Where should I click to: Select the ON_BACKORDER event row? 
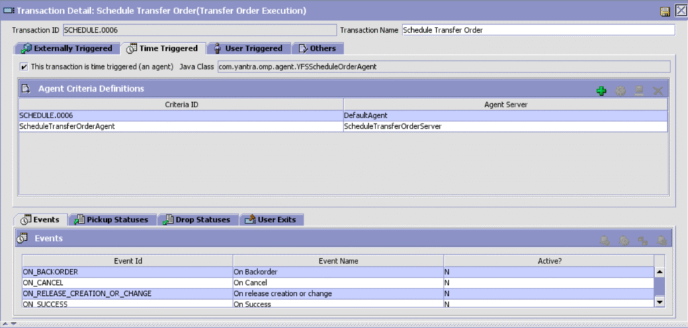(x=127, y=272)
